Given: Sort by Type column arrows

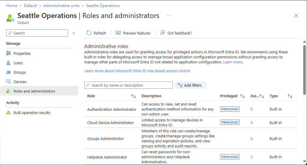Looking at the screenshot, I should pyautogui.click(x=290, y=96).
